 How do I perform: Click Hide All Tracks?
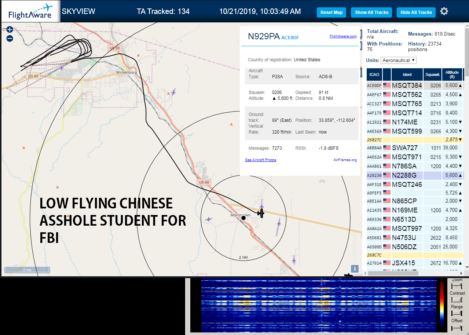416,12
